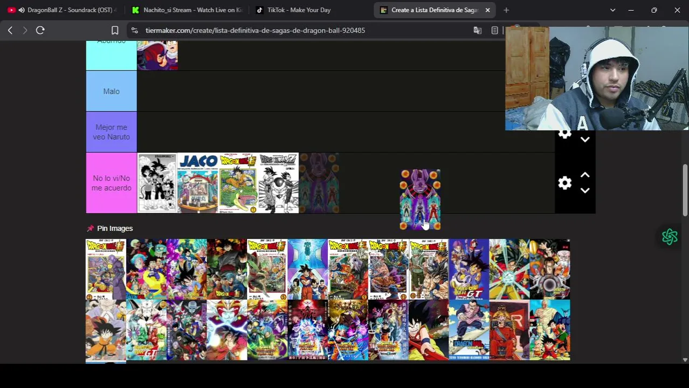Select first black-and-white manga image in pink row

(157, 183)
